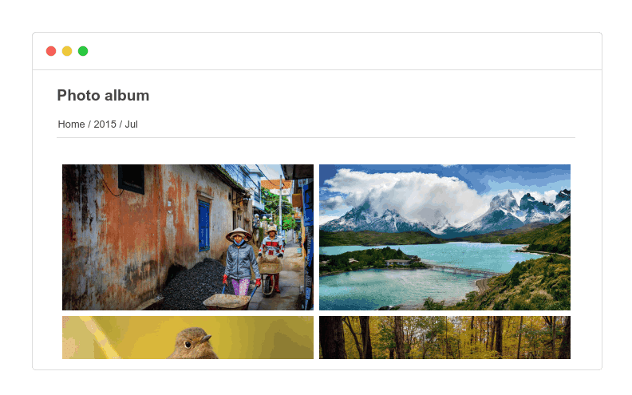Click the Photo album heading
The image size is (632, 395).
[x=103, y=96]
